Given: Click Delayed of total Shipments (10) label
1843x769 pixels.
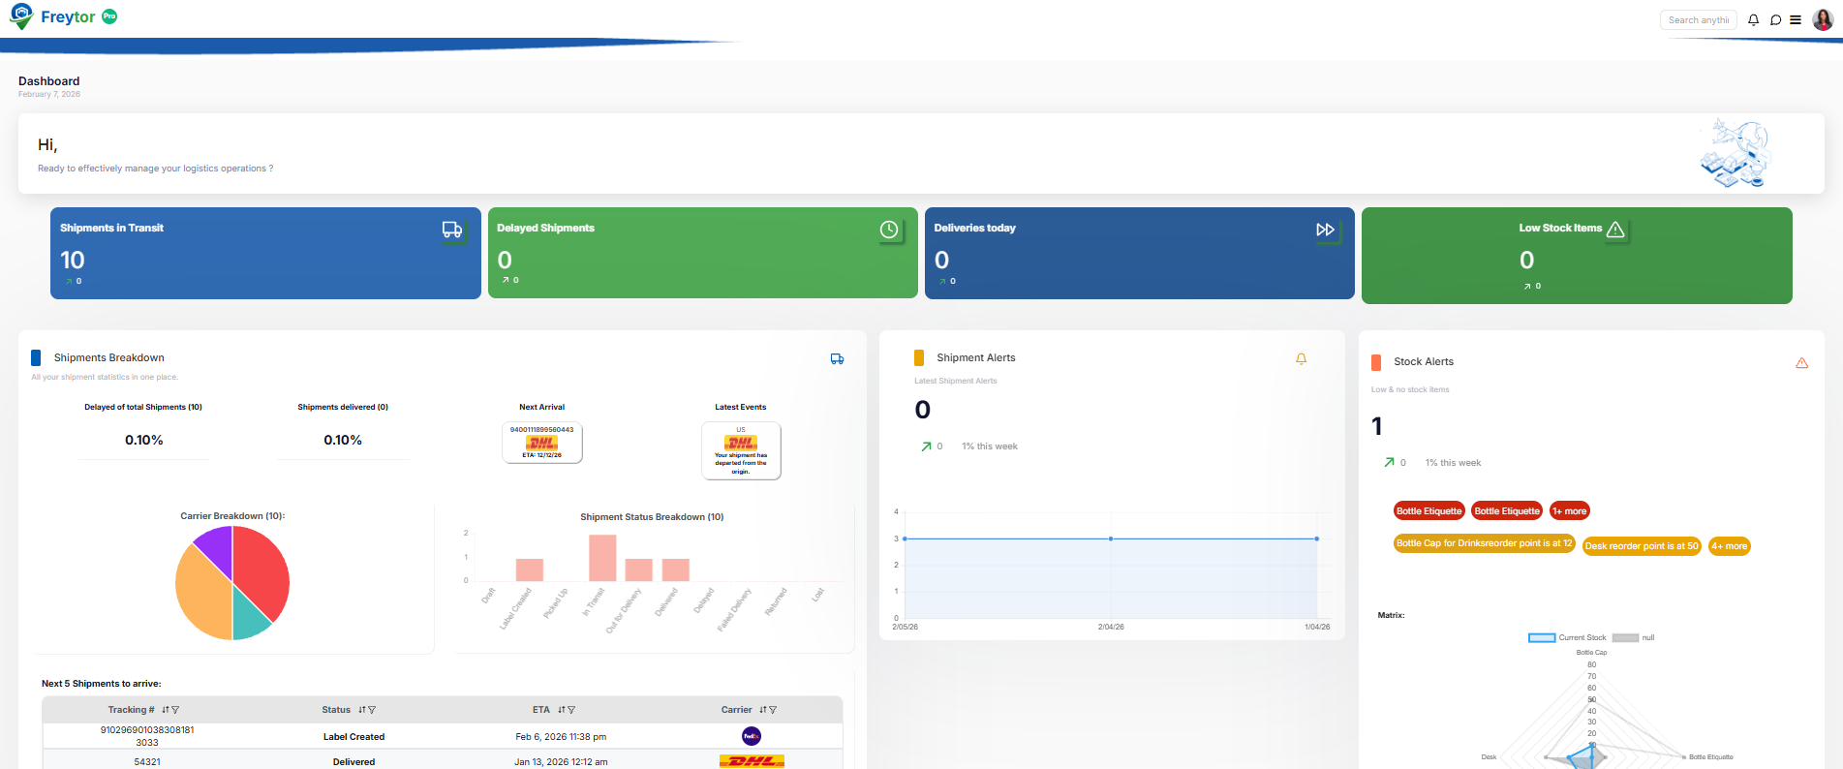Looking at the screenshot, I should 143,407.
